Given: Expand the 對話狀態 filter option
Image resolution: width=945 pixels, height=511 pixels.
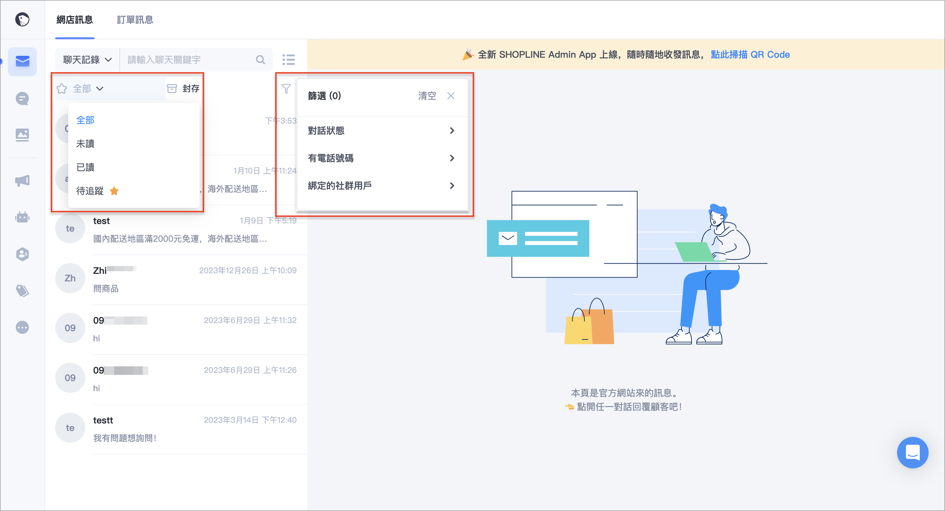Looking at the screenshot, I should point(381,131).
